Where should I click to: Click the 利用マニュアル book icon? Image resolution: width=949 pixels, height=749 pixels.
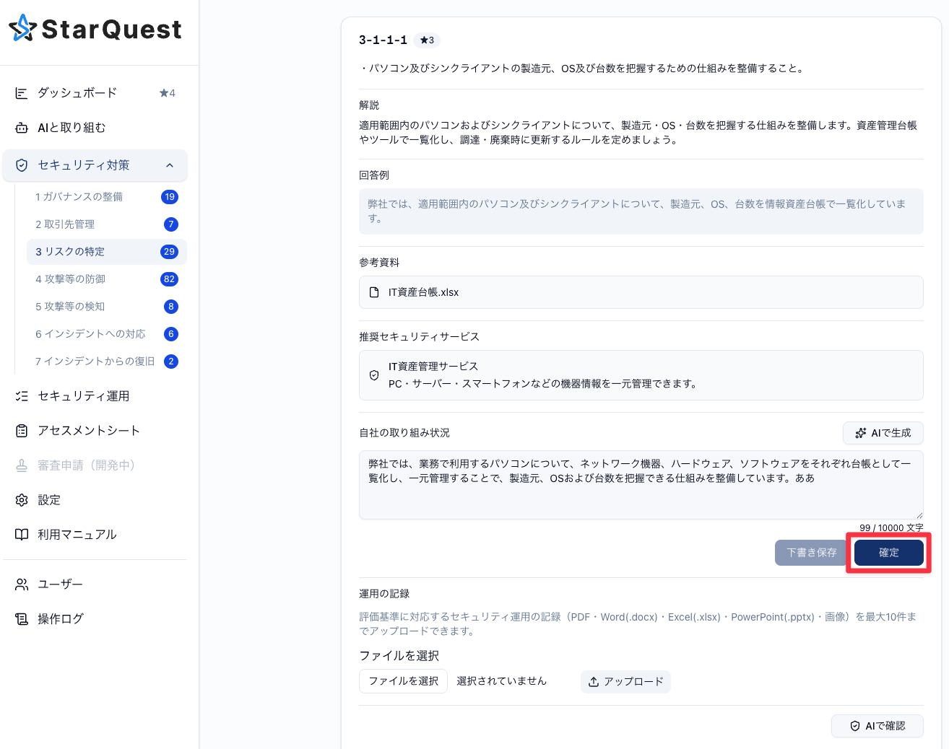pyautogui.click(x=22, y=535)
